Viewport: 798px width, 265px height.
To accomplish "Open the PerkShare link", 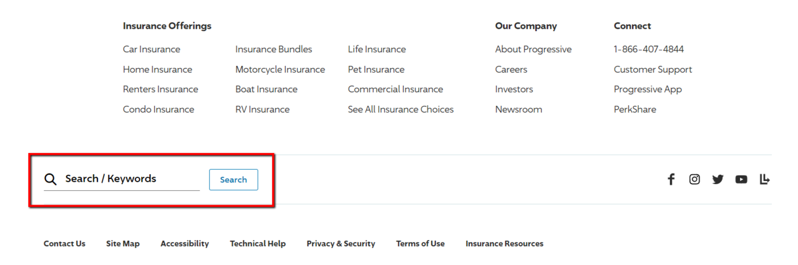I will pyautogui.click(x=635, y=109).
